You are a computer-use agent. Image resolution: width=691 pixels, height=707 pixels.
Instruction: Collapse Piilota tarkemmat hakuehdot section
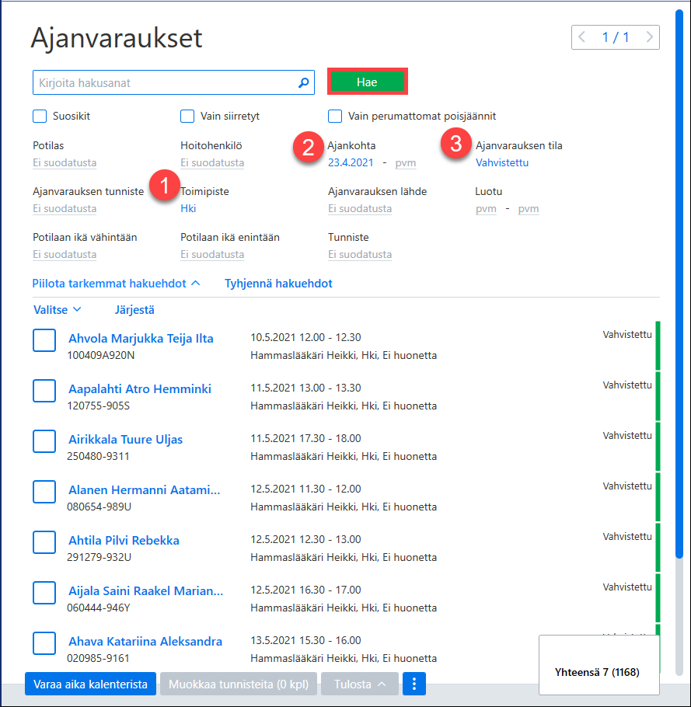pos(116,283)
